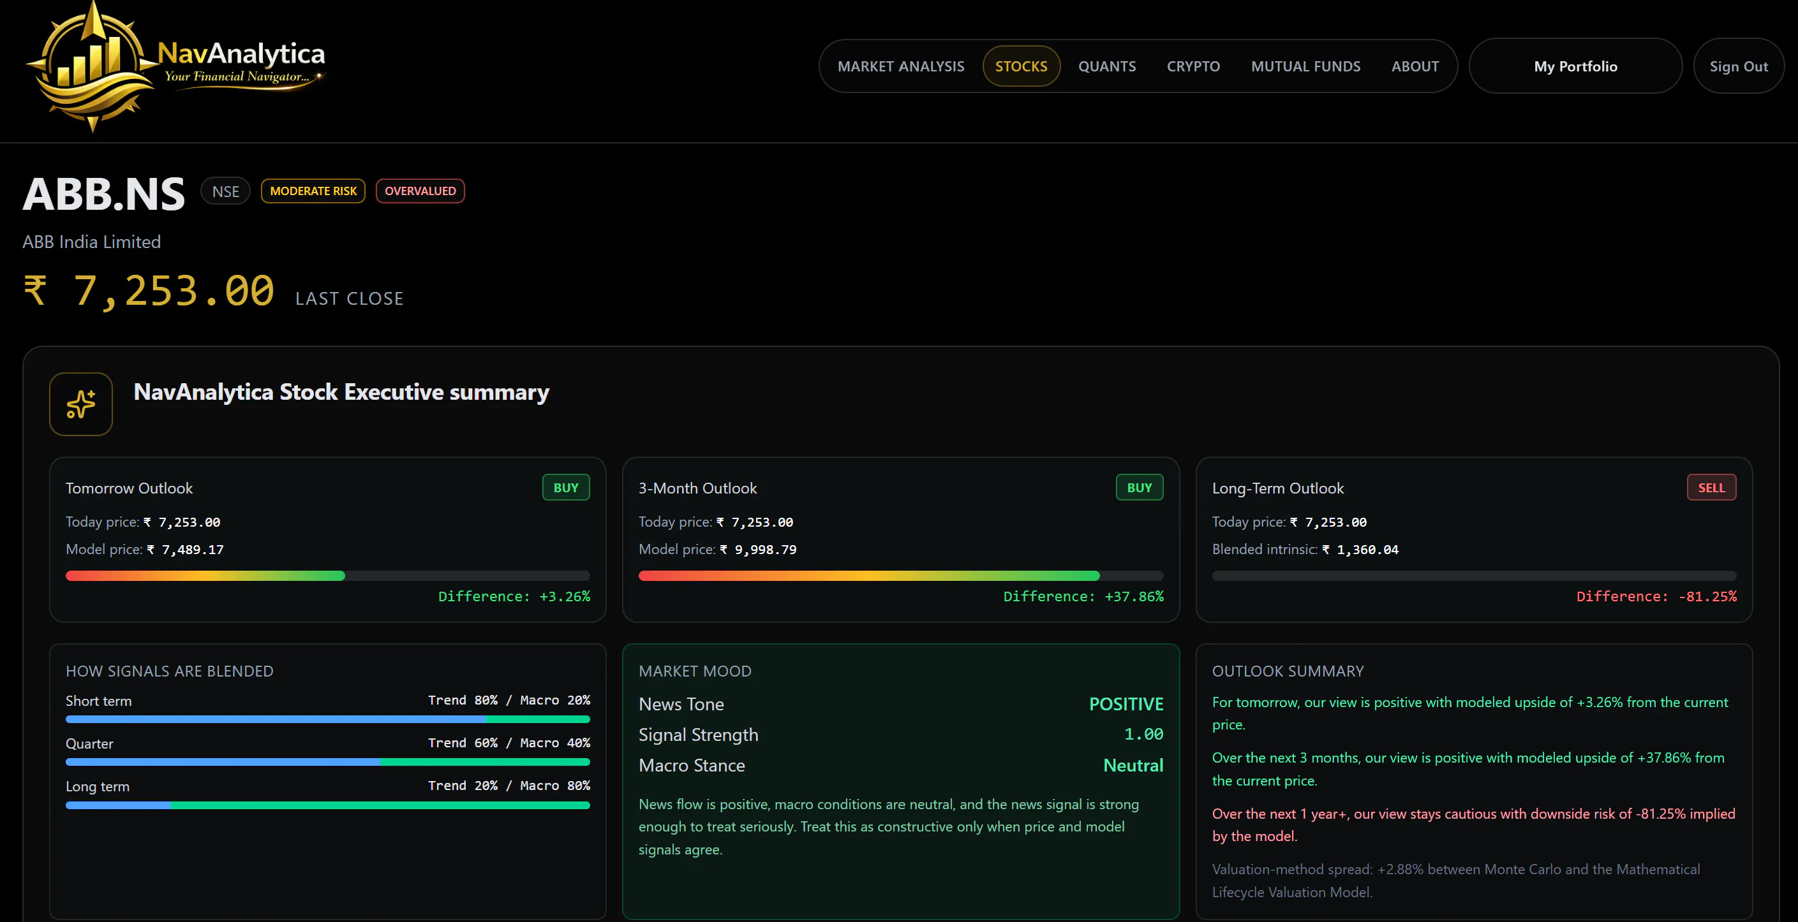Screen dimensions: 1798x922
Task: Click the Valuation-method spread note
Action: point(1456,880)
